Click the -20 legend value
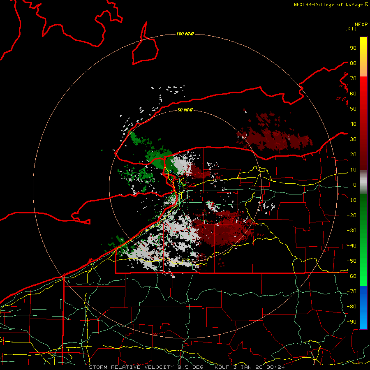370x370 pixels. (x=351, y=215)
